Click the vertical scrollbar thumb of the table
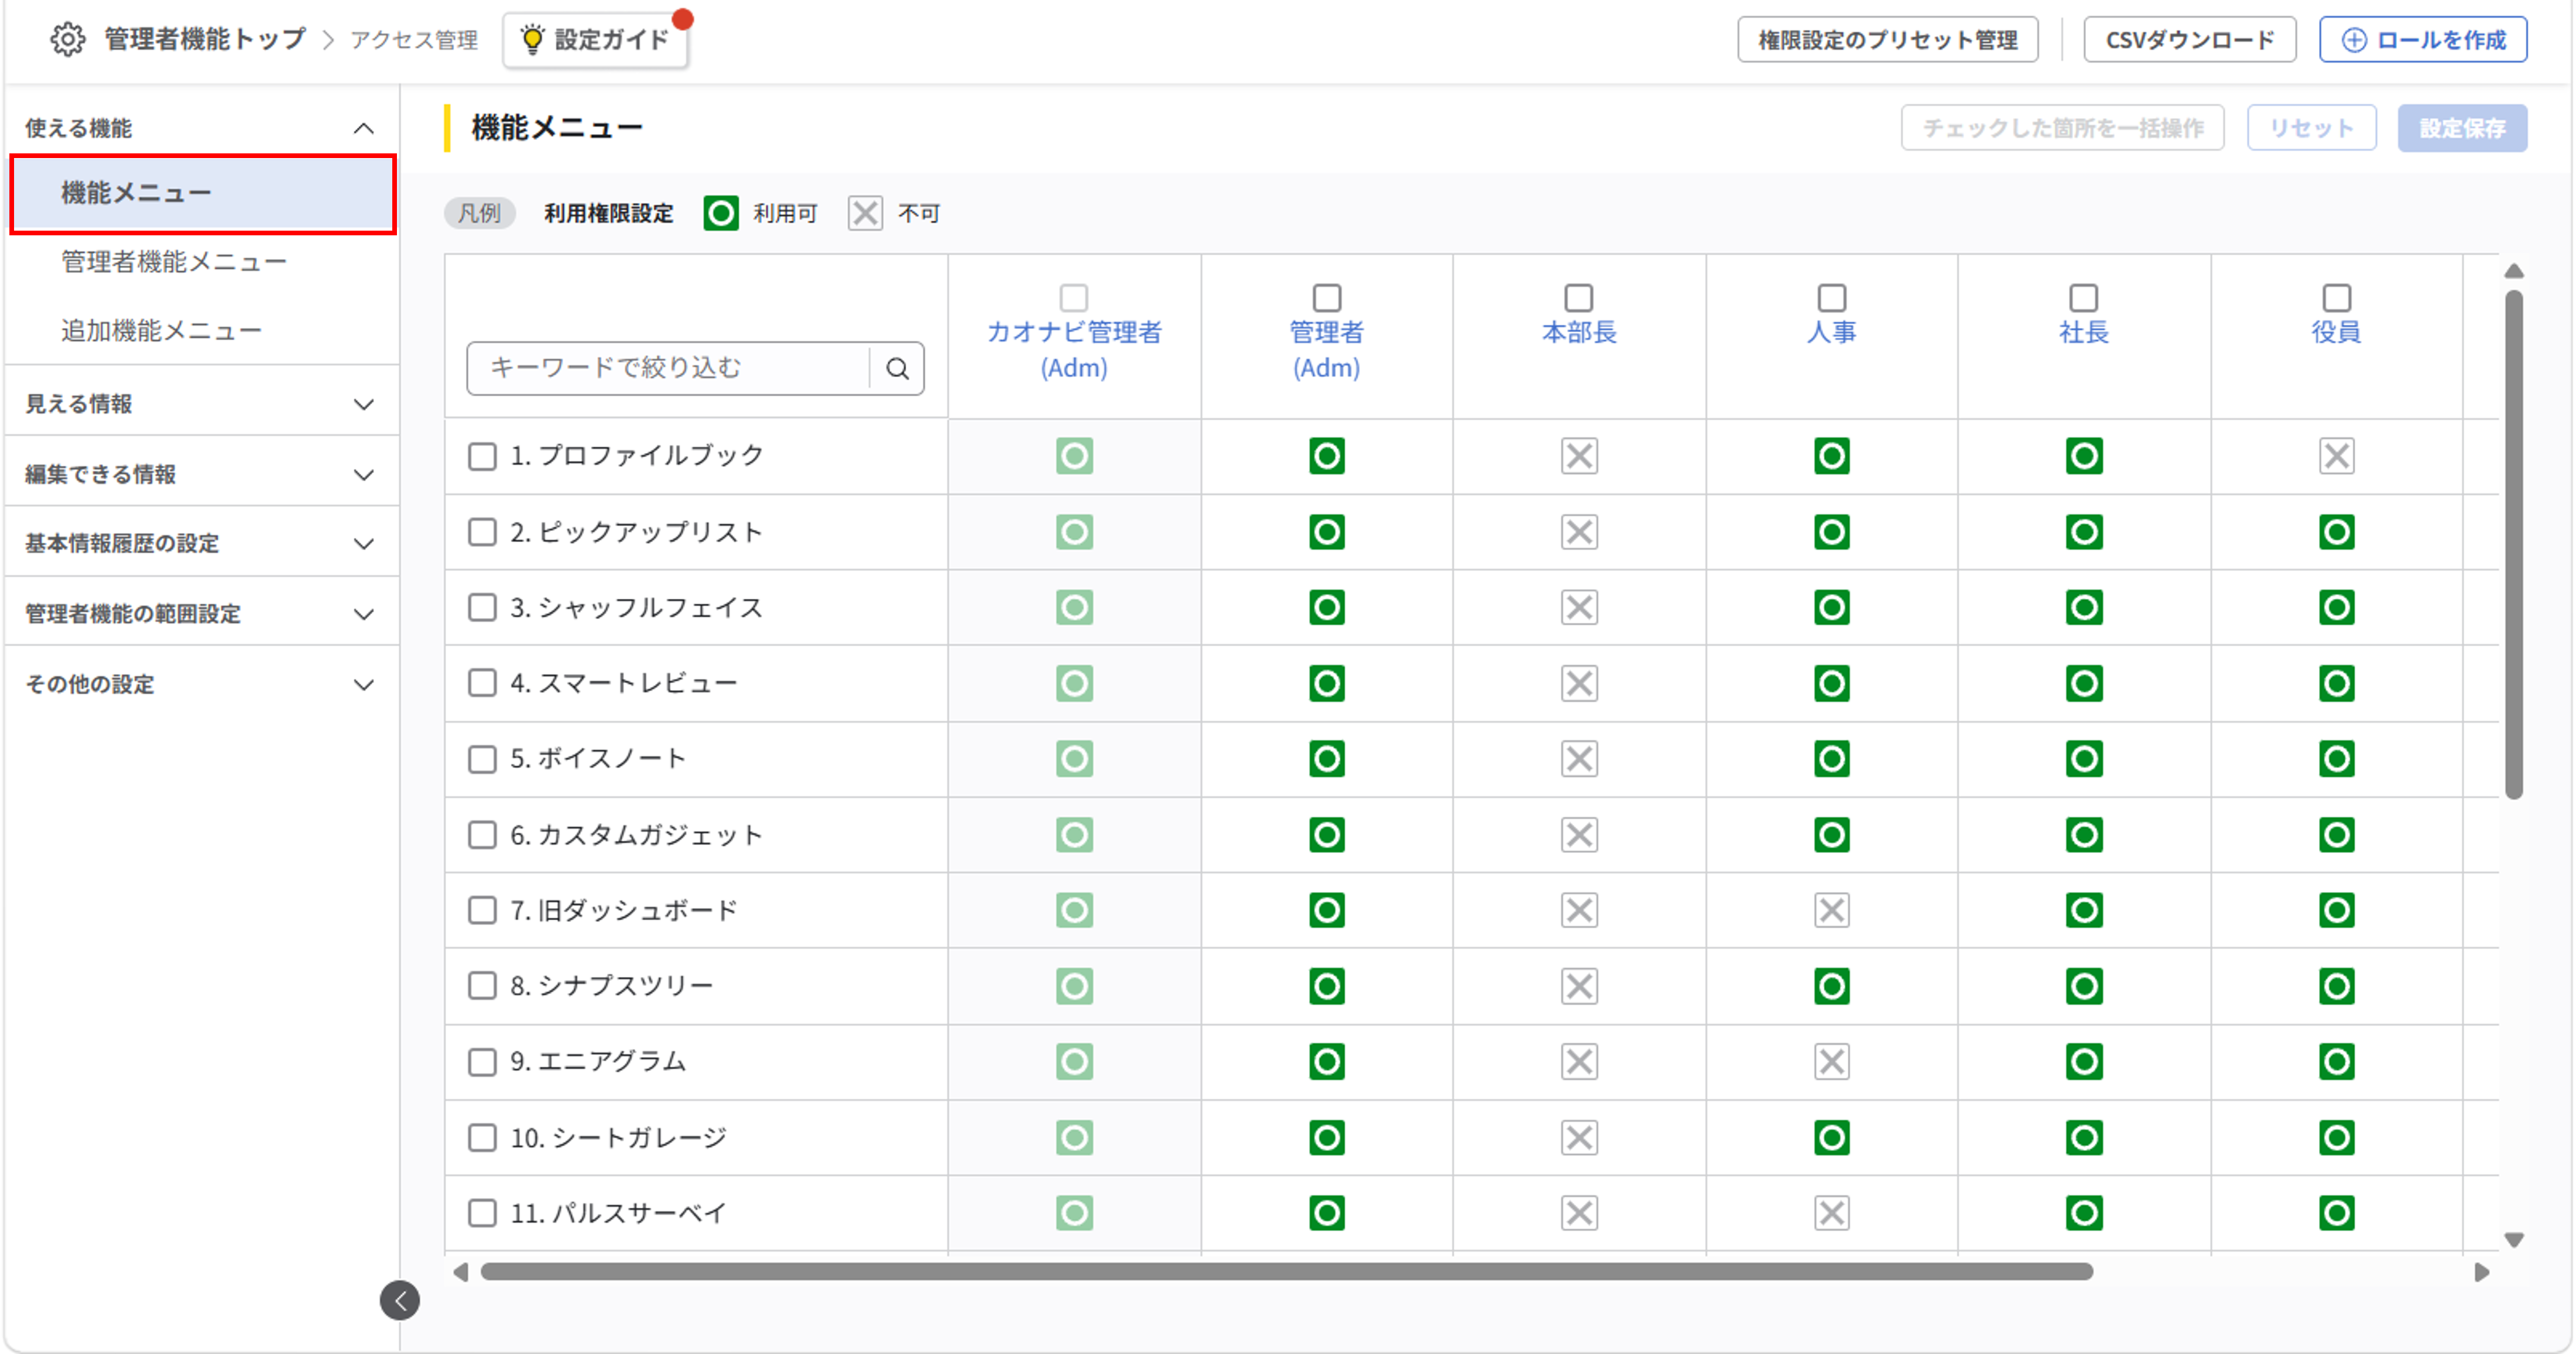Viewport: 2576px width, 1354px height. pos(2513,545)
